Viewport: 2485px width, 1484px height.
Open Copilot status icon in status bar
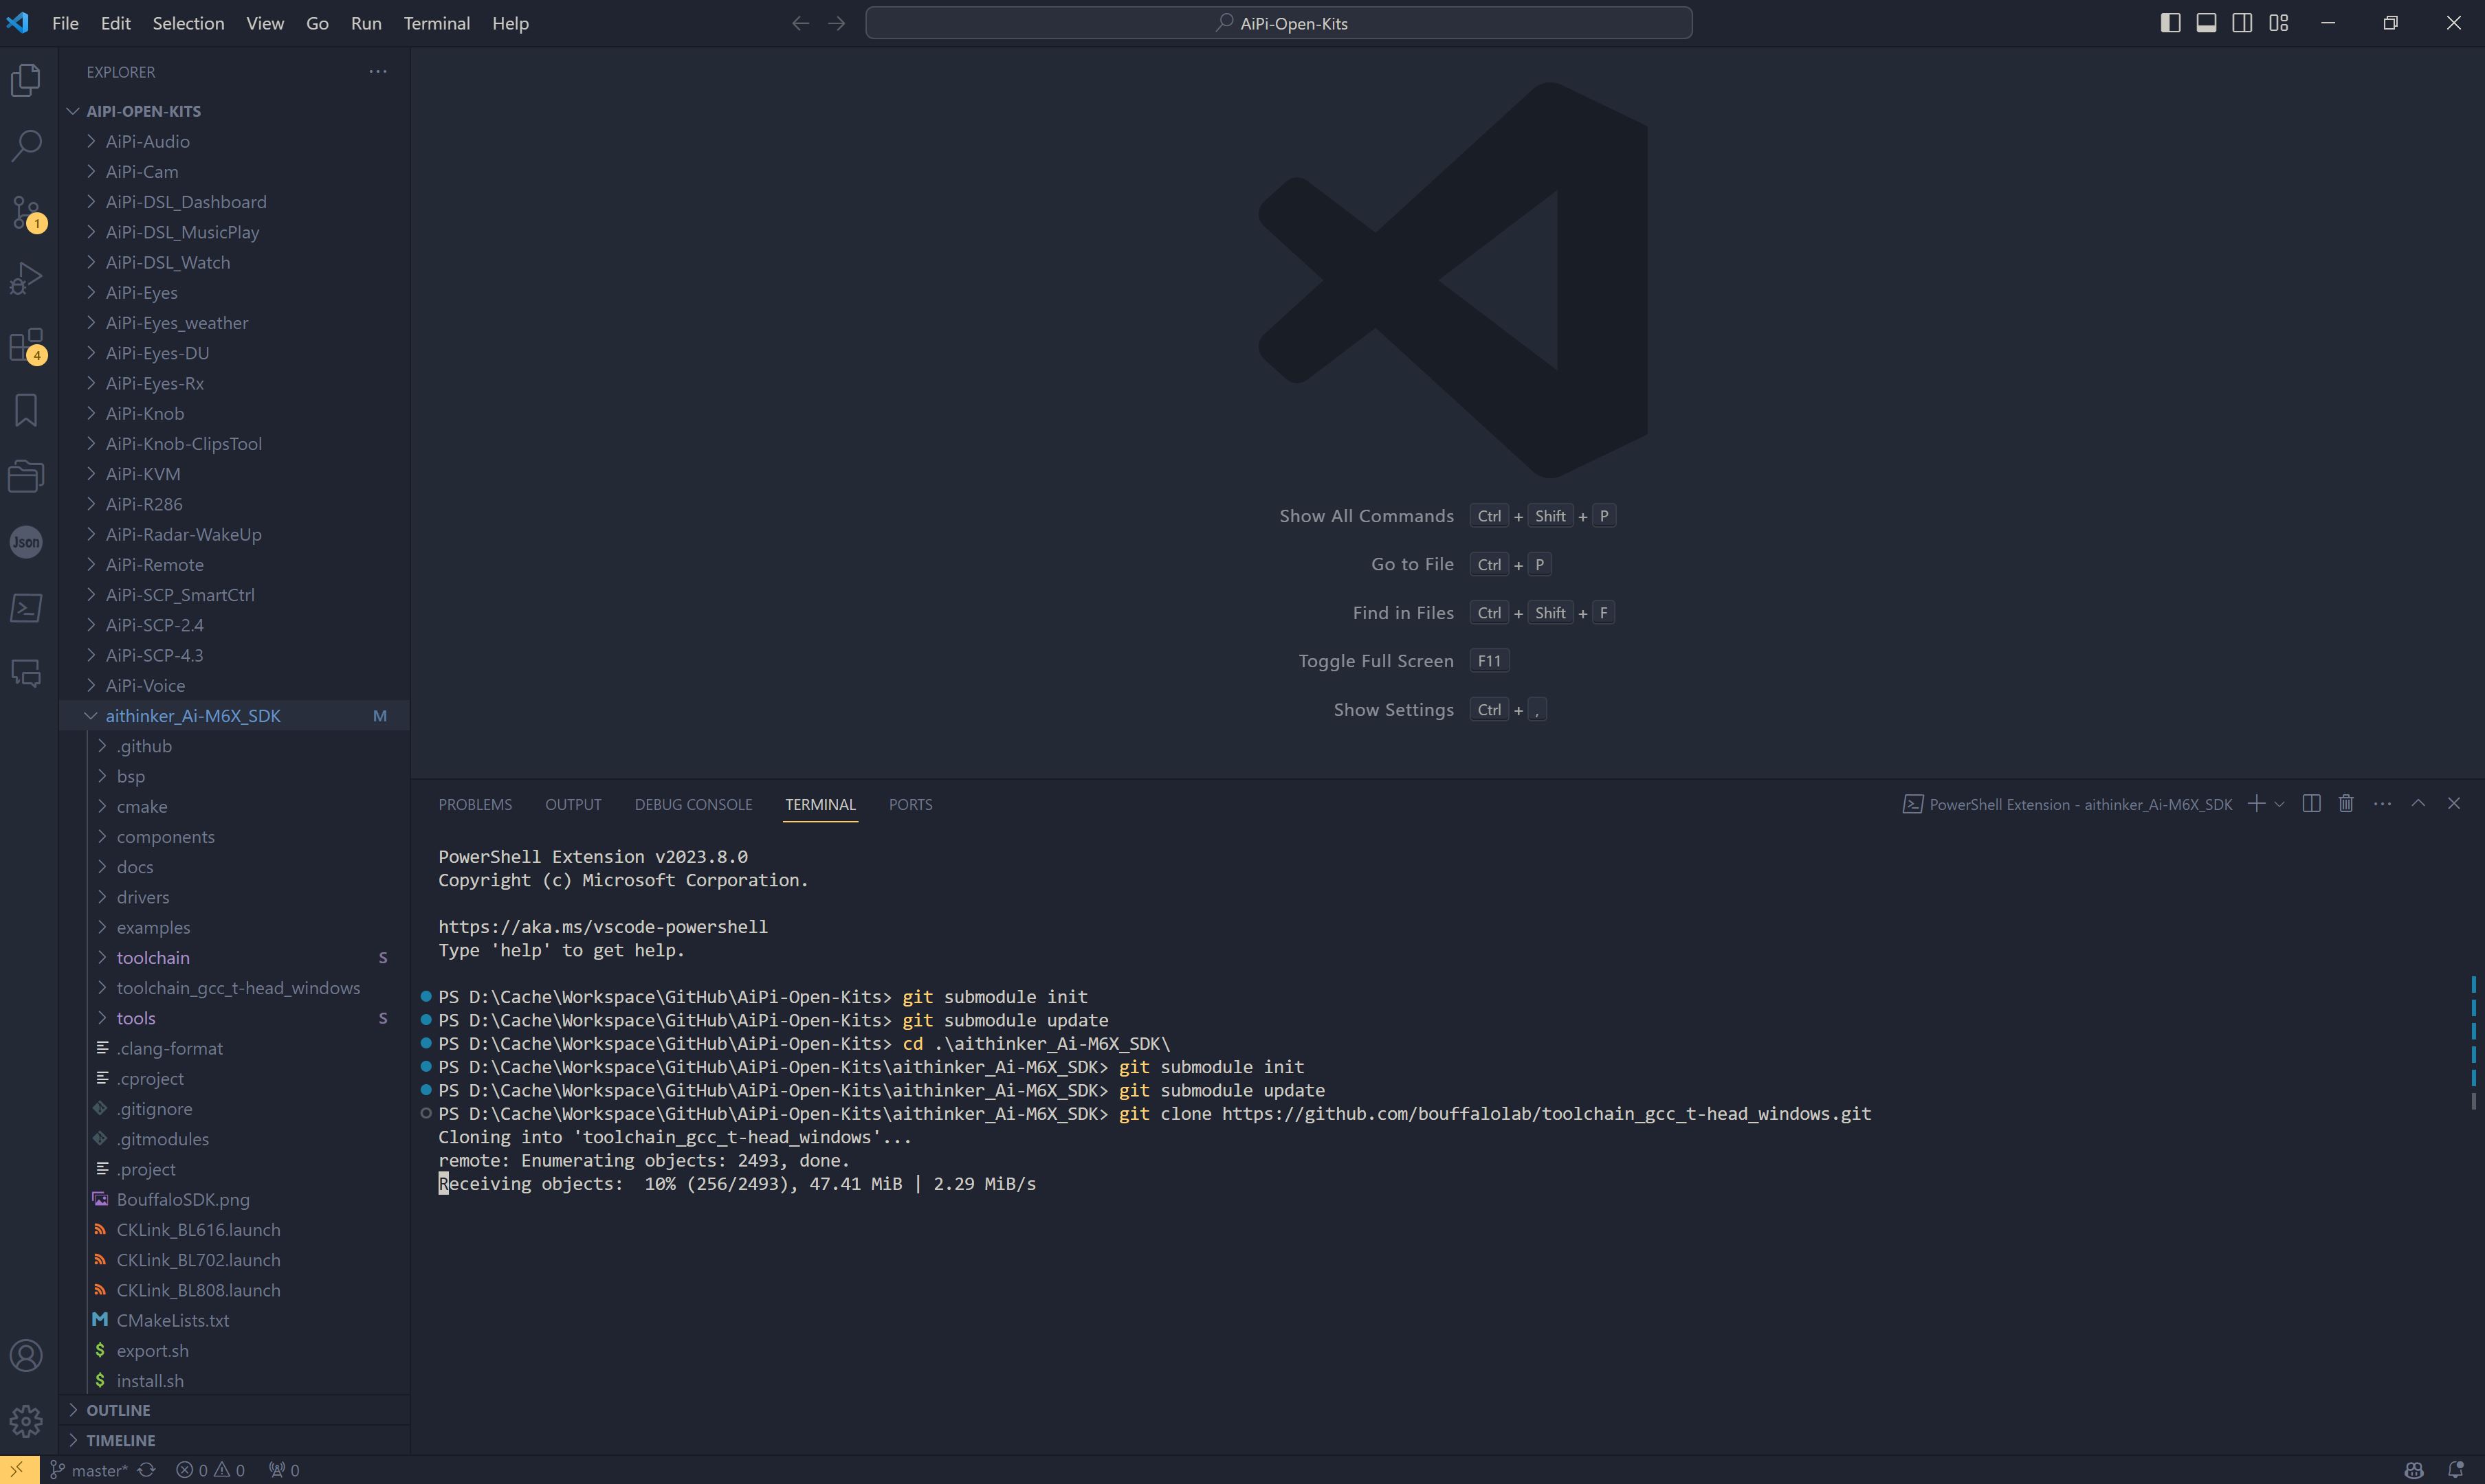click(x=2413, y=1469)
